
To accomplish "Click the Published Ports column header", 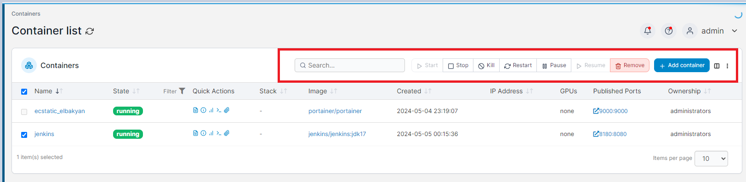I will (x=617, y=91).
